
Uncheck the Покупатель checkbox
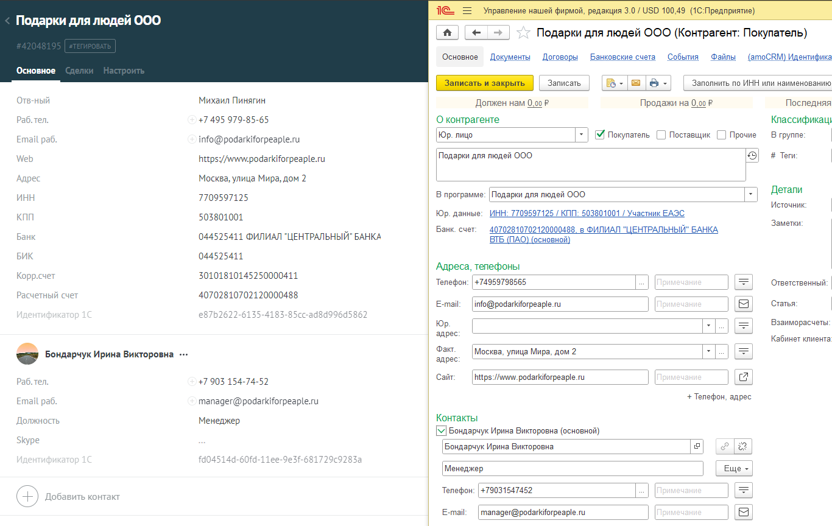600,135
